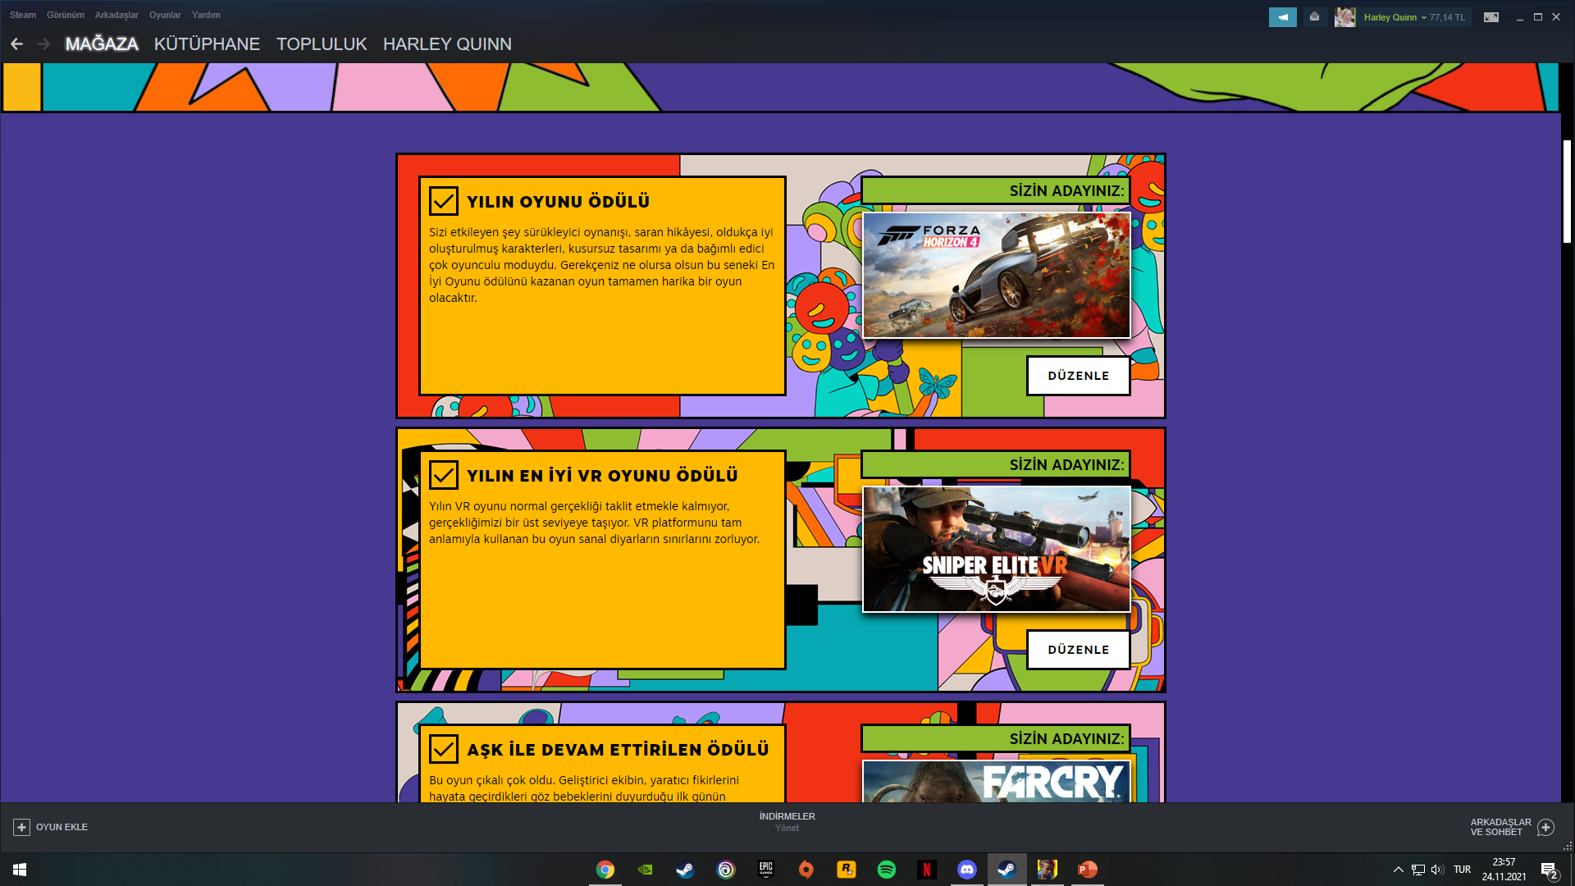Open the Windows Start menu

[x=20, y=870]
